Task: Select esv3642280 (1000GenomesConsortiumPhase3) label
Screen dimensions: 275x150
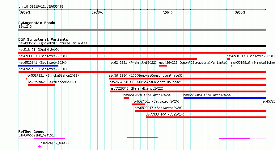Action: 146,75
